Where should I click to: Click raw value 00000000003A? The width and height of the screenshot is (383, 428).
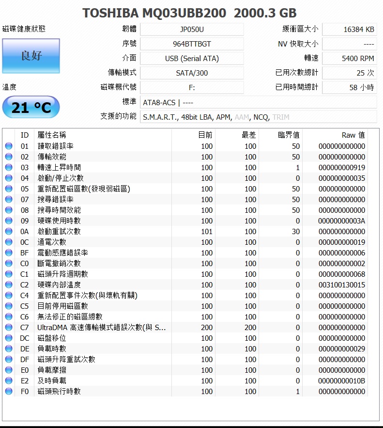(x=341, y=221)
